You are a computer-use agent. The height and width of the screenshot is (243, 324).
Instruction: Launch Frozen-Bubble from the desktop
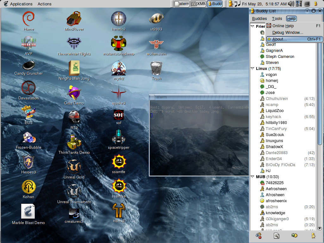tap(28, 138)
